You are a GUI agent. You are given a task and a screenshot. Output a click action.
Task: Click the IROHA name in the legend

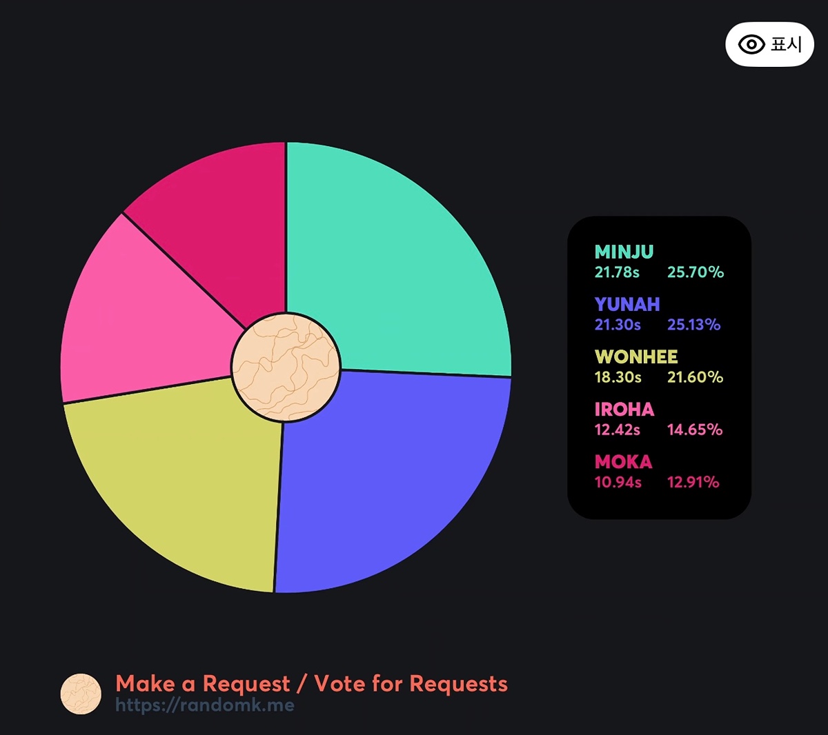[624, 409]
